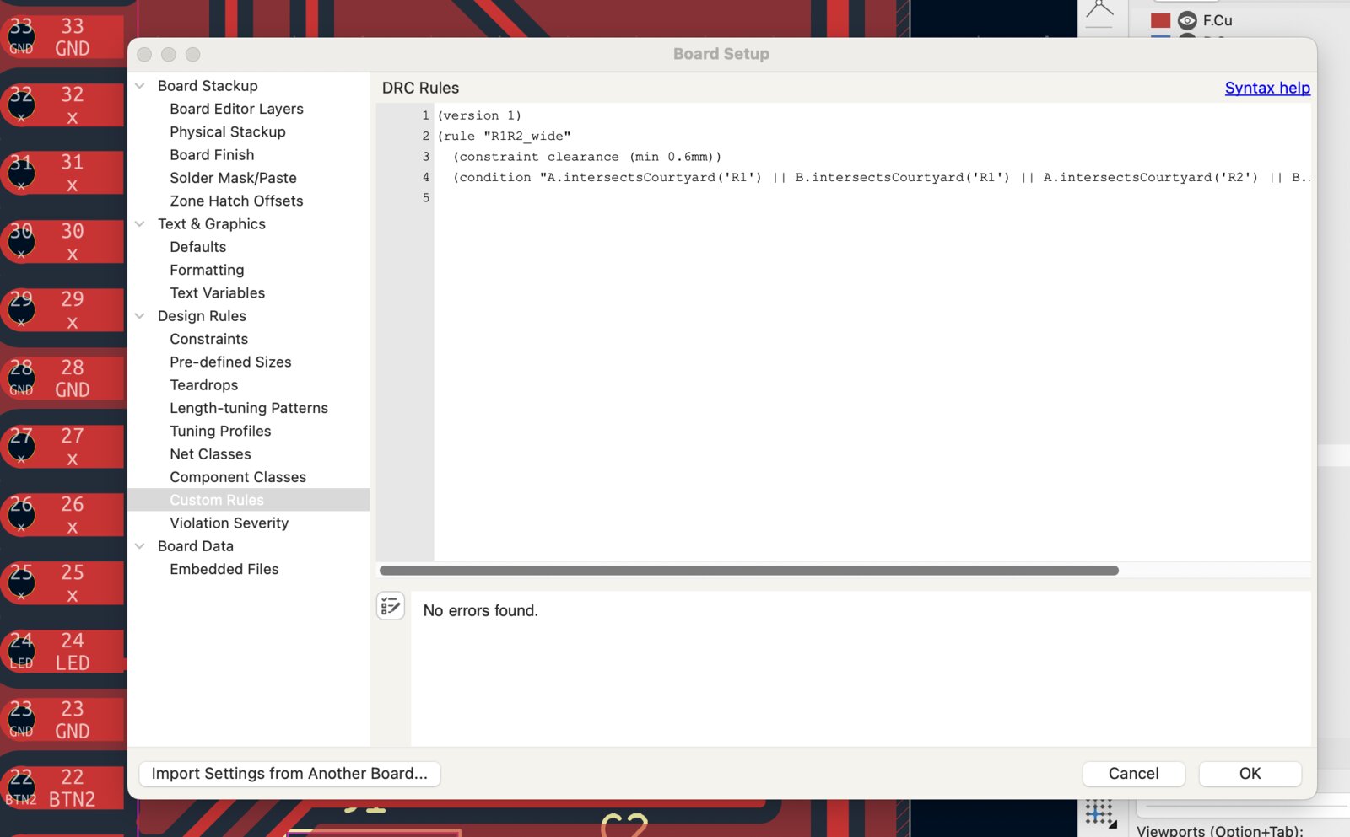Open Board Editor Layers page
This screenshot has width=1350, height=837.
point(236,109)
